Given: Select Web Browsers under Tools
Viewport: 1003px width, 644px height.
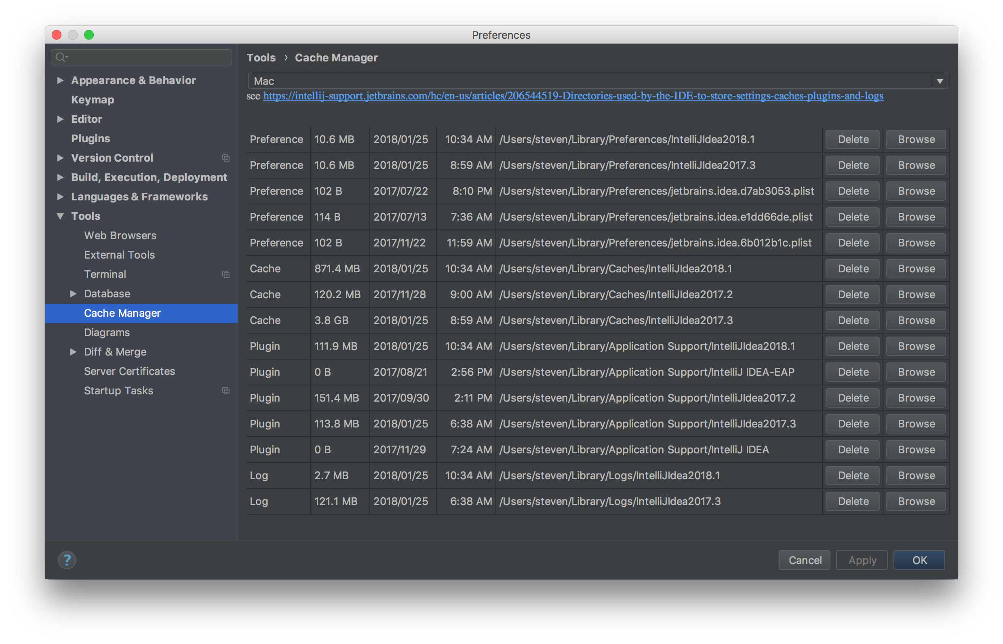Looking at the screenshot, I should tap(120, 236).
